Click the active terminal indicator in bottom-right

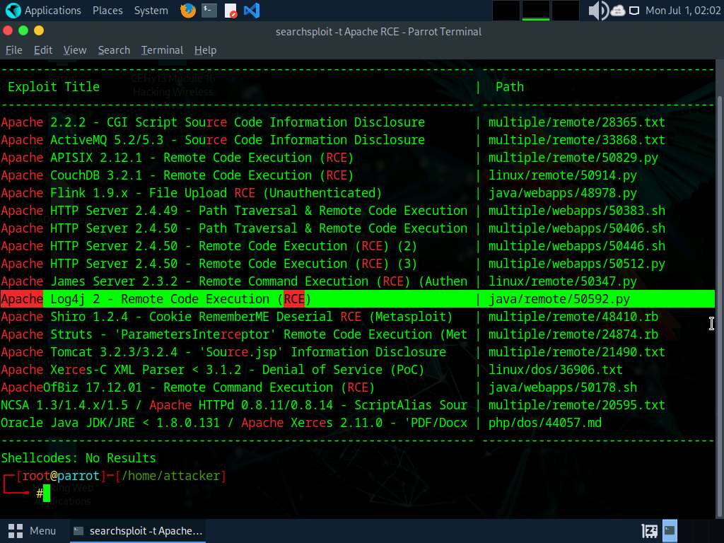(x=669, y=530)
